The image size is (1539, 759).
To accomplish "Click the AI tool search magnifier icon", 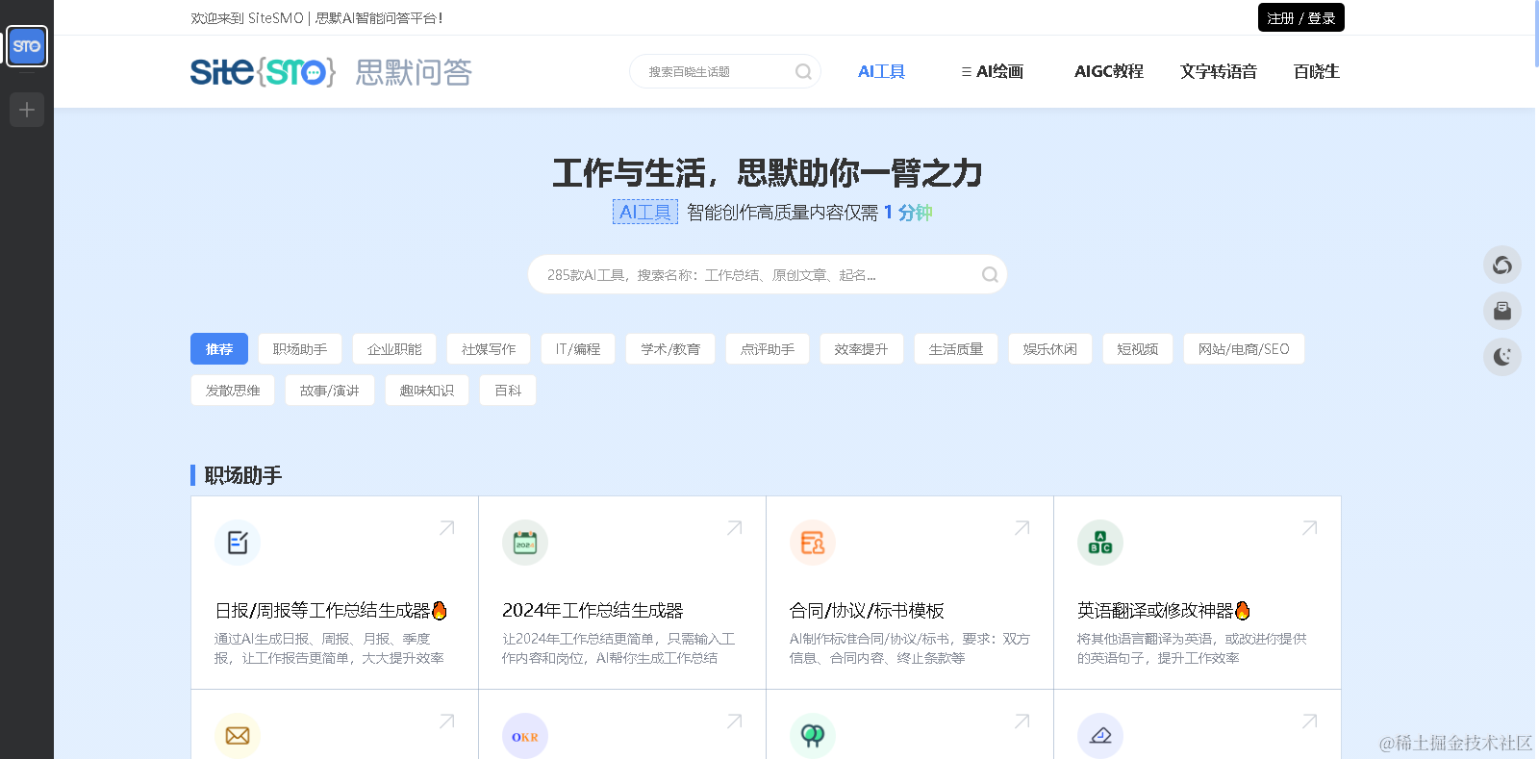I will (x=990, y=275).
